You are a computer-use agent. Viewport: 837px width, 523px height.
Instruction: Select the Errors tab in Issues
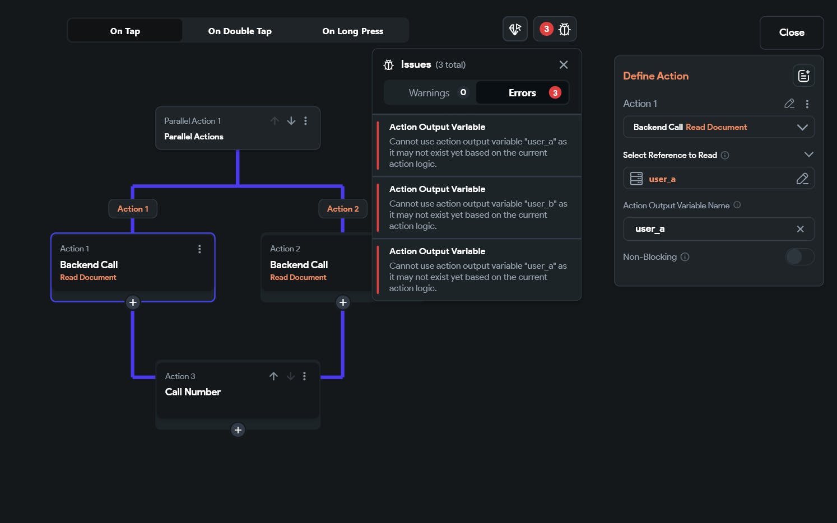(x=522, y=93)
